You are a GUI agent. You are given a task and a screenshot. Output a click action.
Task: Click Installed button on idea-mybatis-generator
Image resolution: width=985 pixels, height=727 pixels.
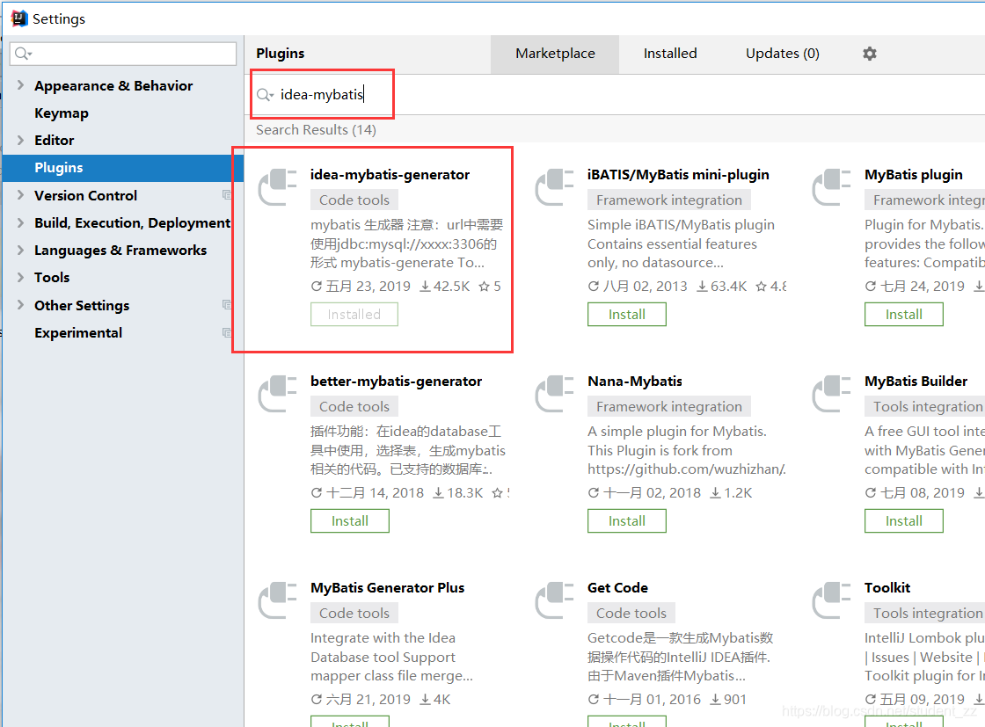[354, 315]
